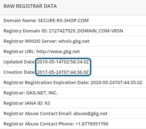Select the Domain Name SECURE-RX-SHOP.COM row

pos(73,20)
